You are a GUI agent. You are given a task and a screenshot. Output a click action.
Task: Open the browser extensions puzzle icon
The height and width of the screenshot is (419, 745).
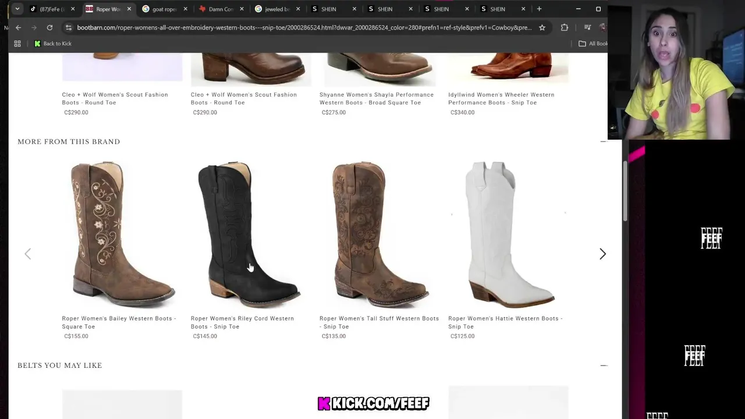(564, 27)
